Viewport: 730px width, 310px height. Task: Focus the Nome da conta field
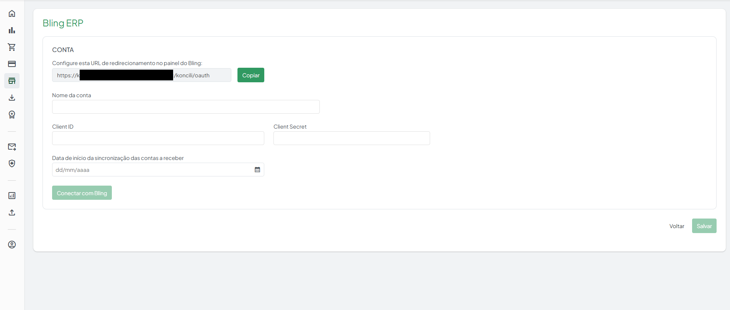click(x=186, y=107)
